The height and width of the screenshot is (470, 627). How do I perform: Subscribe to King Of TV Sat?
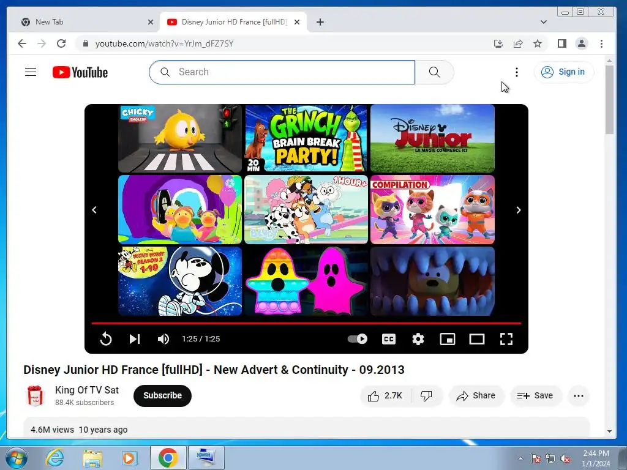coord(162,396)
